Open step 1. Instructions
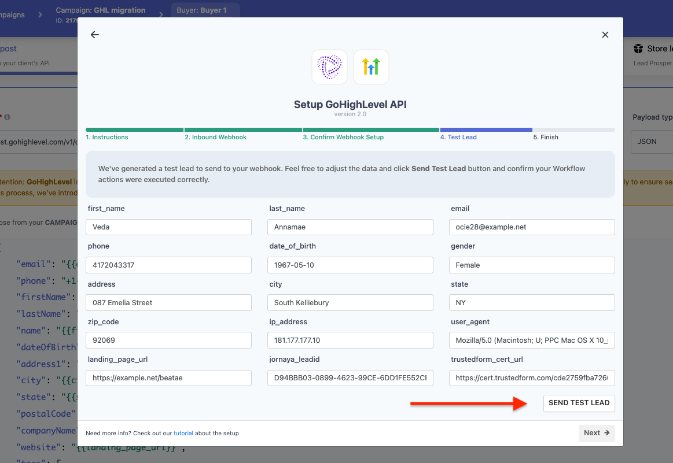The height and width of the screenshot is (463, 673). click(x=107, y=137)
